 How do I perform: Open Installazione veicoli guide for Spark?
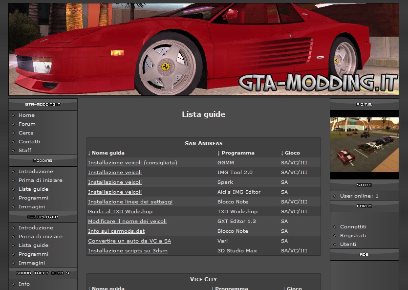(115, 182)
